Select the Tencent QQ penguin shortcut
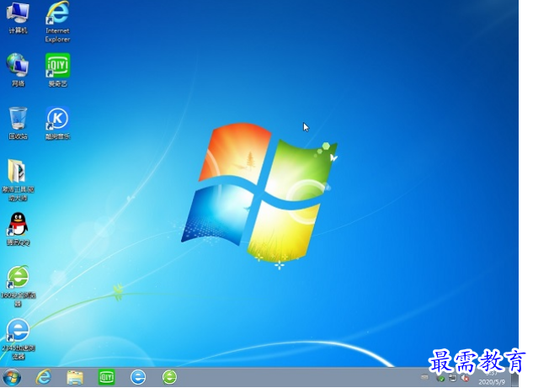 click(18, 229)
